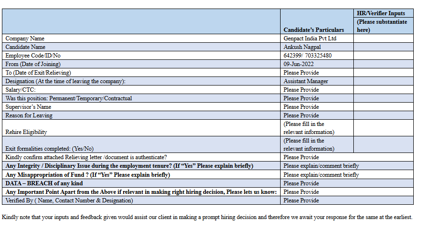Click the 'Assistant Manager' designation value
The height and width of the screenshot is (229, 438).
(x=306, y=81)
